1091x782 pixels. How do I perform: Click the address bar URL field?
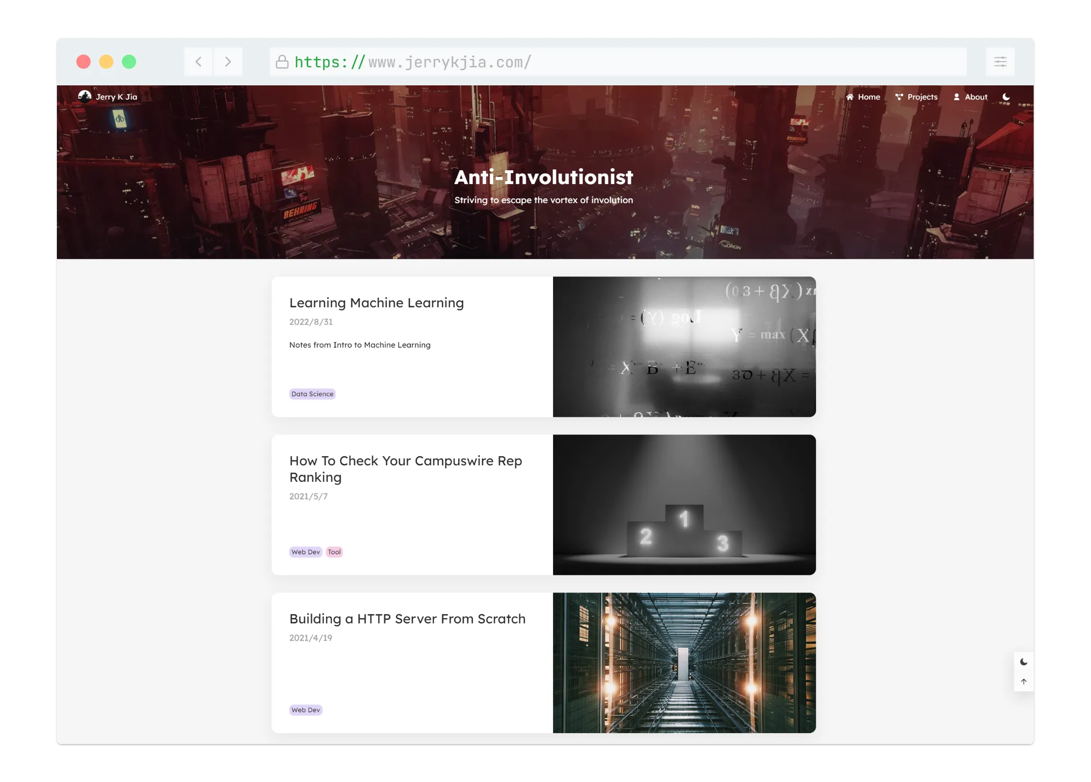coord(618,62)
